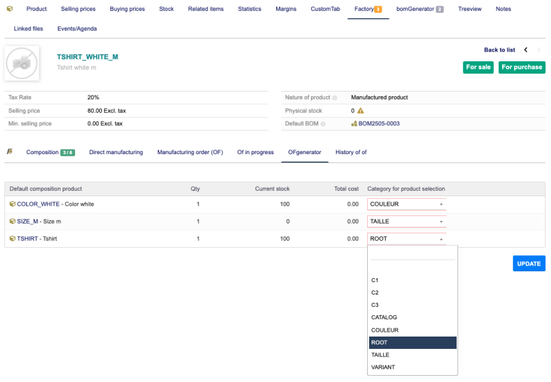Open the COULEUR category dropdown
The image size is (551, 382).
406,204
